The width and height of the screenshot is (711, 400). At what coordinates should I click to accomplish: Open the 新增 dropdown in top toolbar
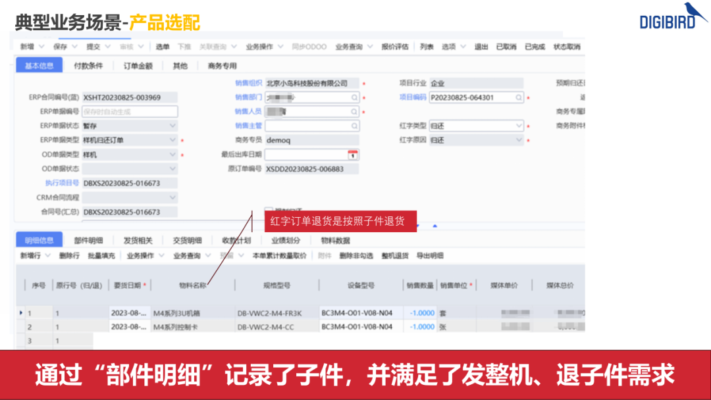41,47
